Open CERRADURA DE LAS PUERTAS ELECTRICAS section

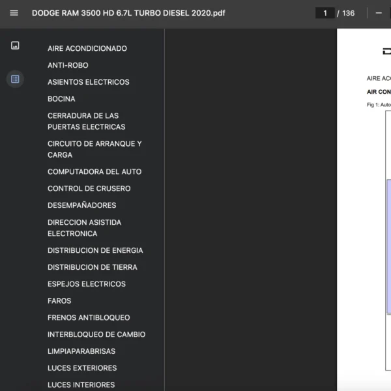(x=86, y=121)
